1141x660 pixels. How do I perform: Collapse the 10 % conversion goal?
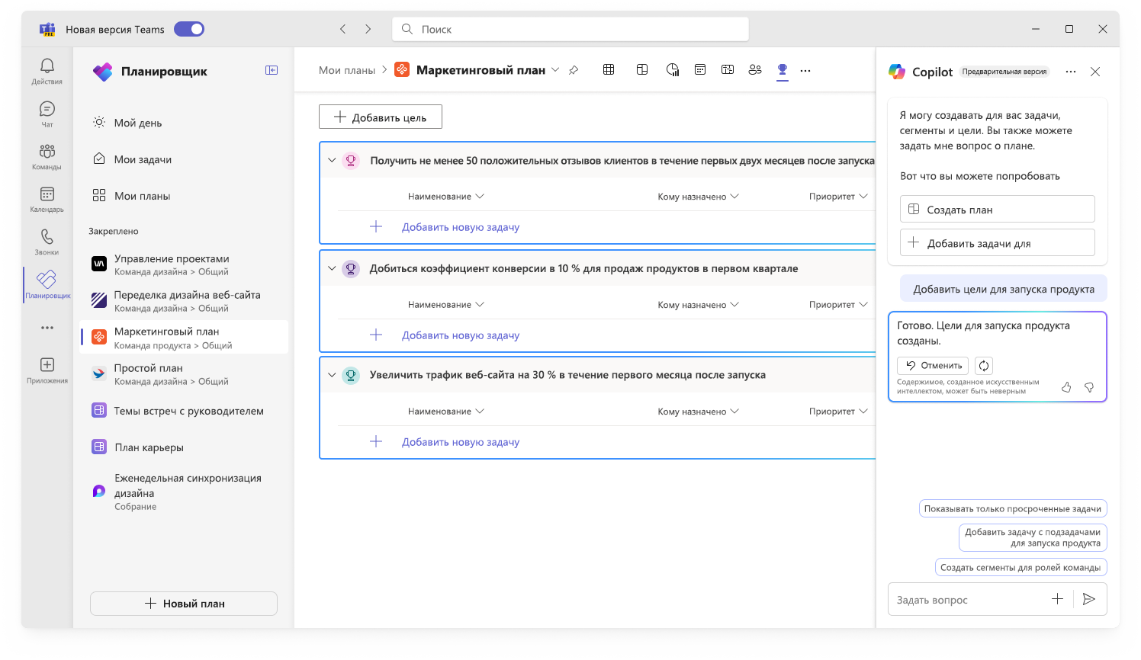[332, 268]
